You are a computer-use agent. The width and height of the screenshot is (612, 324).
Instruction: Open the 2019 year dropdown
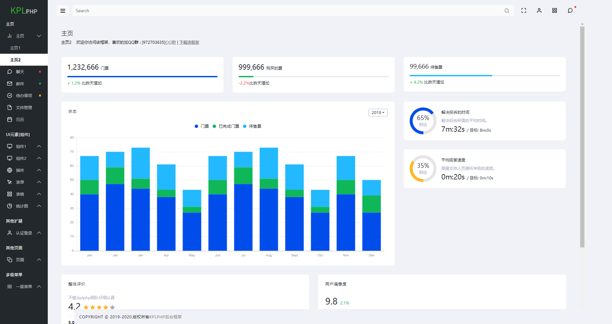378,113
